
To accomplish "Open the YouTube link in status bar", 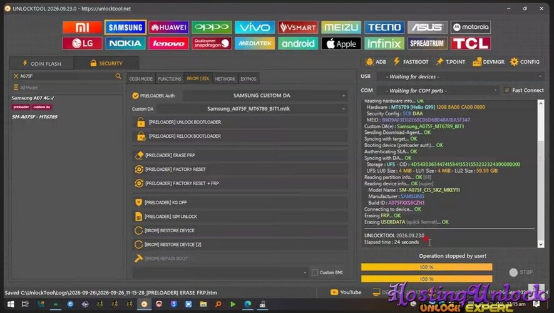I will pyautogui.click(x=346, y=292).
